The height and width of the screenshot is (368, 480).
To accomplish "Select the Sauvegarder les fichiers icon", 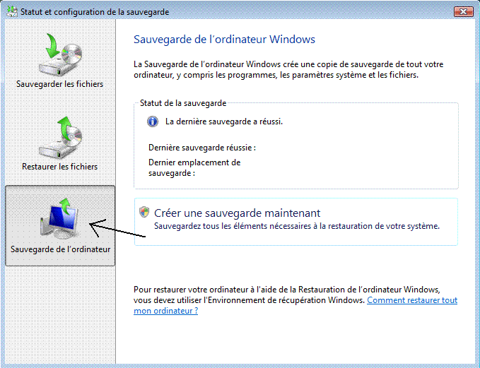I will 60,55.
